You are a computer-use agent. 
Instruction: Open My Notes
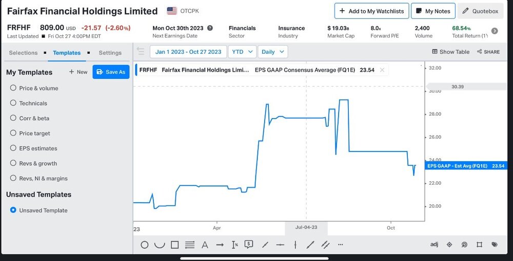point(433,11)
